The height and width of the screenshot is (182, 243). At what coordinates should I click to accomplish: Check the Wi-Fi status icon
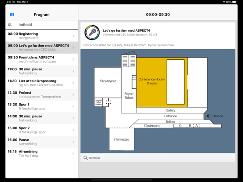pos(224,2)
